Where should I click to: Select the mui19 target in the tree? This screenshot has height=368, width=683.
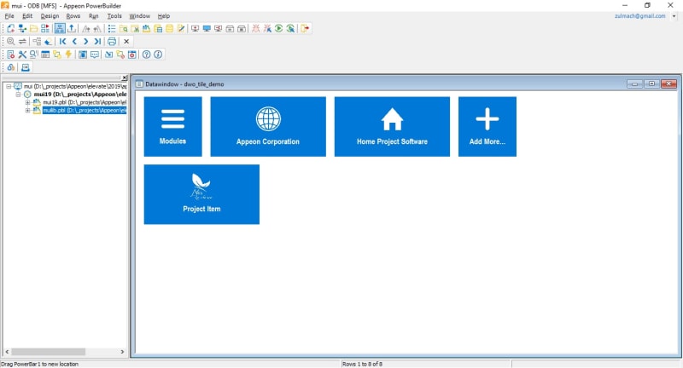coord(80,95)
